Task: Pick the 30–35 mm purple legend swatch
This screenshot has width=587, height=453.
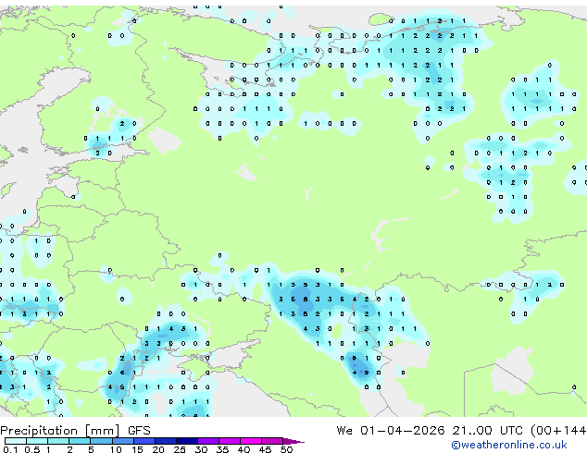Action: 208,441
